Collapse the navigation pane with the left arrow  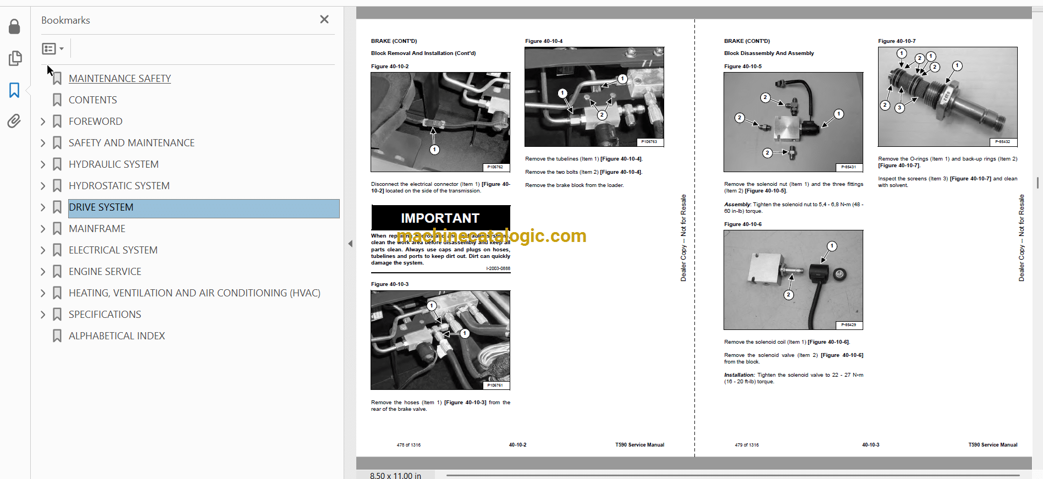coord(350,244)
